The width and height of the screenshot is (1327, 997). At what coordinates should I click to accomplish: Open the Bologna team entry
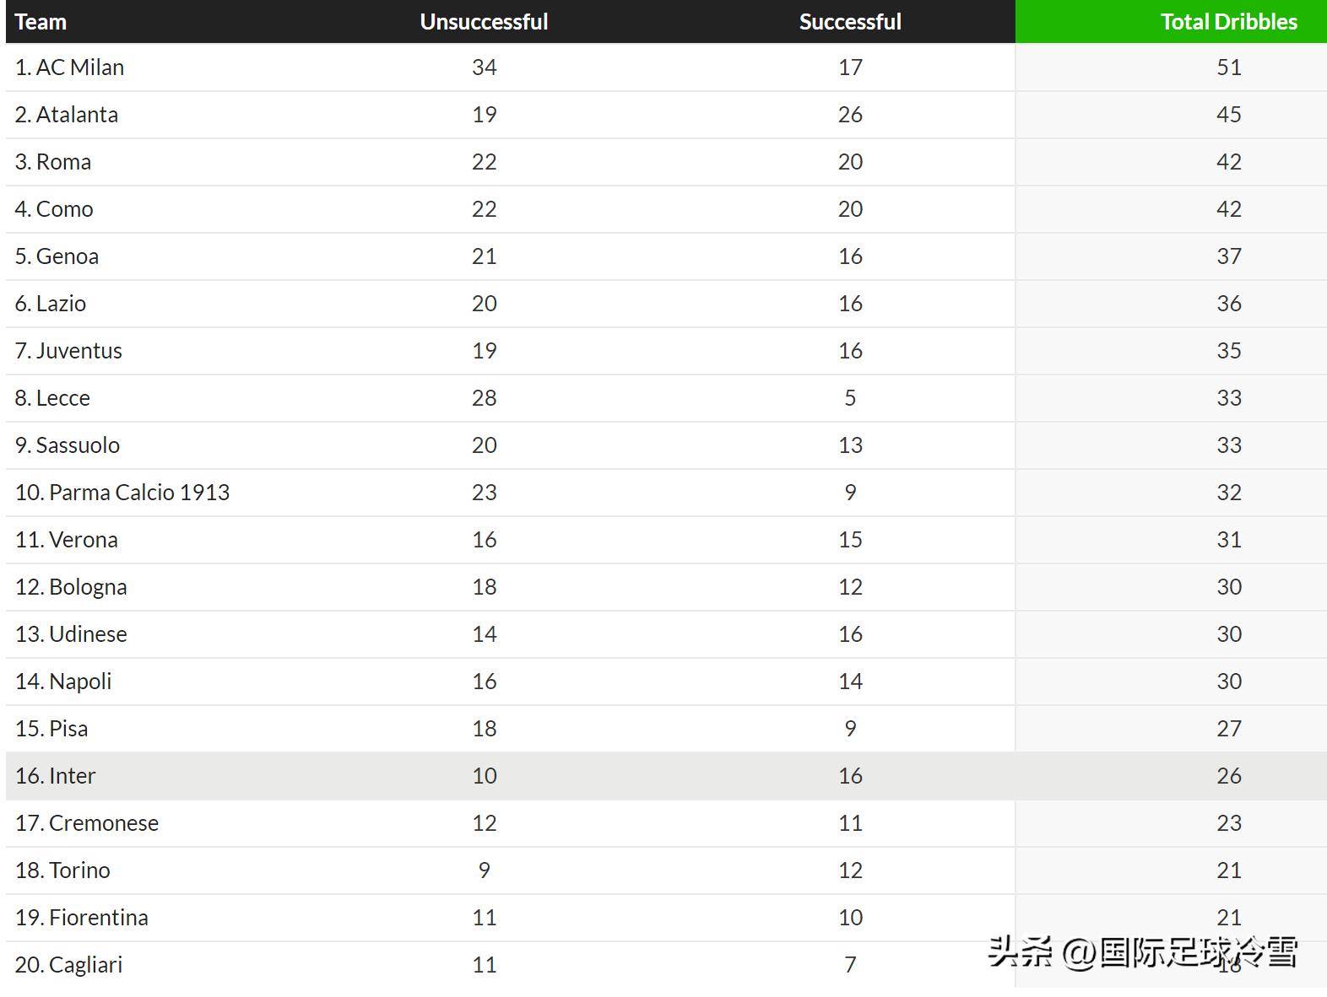coord(88,587)
